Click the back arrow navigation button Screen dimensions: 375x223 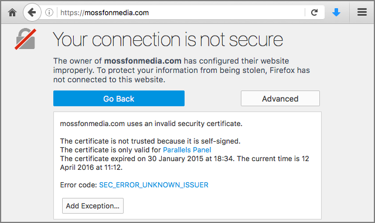click(x=32, y=12)
